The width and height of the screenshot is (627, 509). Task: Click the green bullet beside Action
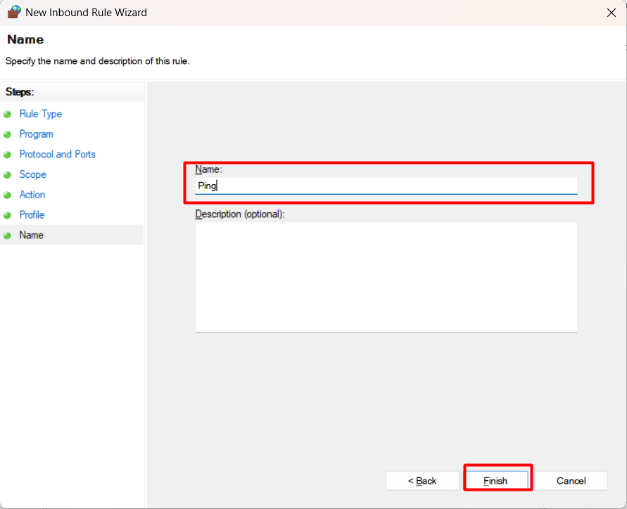coord(7,195)
